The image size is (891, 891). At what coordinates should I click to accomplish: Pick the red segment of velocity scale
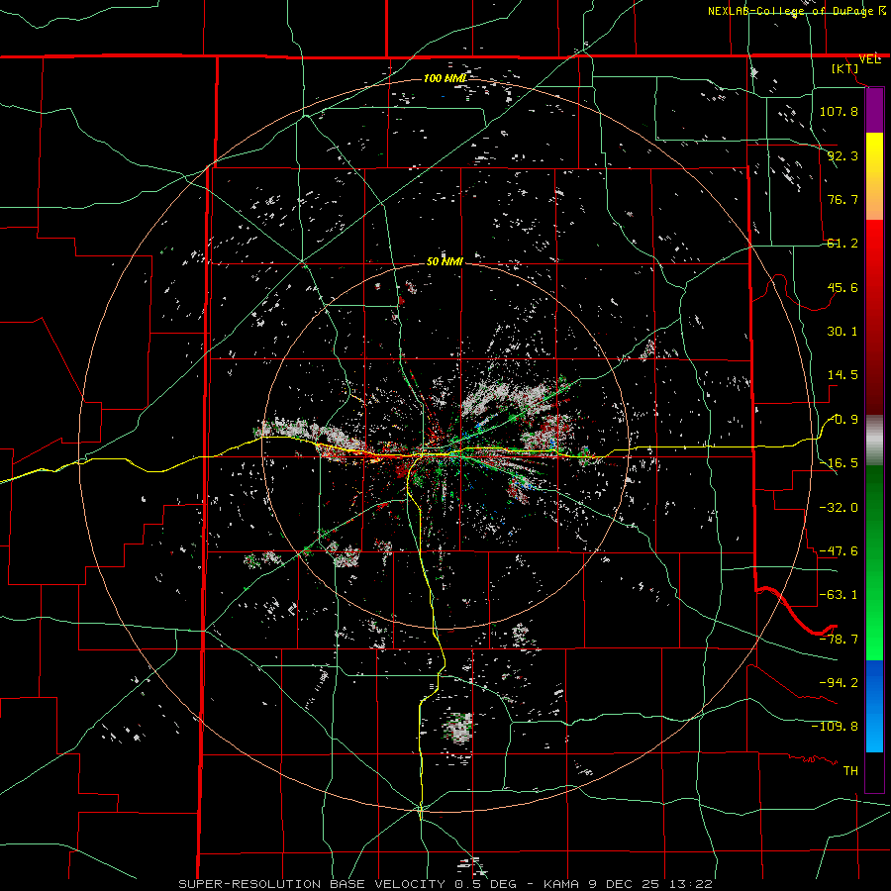click(x=874, y=317)
